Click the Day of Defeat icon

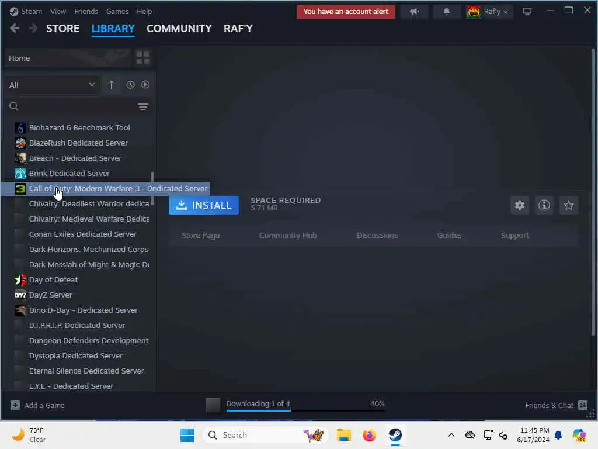pyautogui.click(x=20, y=280)
